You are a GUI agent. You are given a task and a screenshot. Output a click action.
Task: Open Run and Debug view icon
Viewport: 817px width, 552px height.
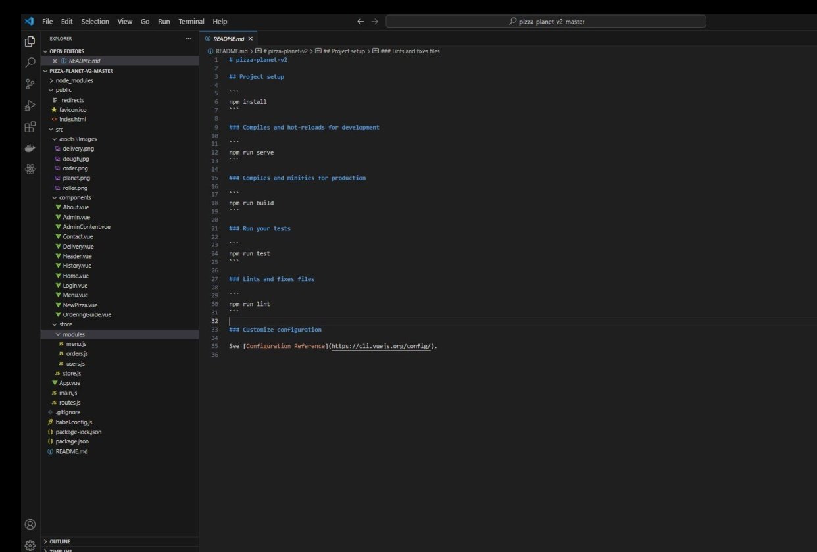pos(30,105)
